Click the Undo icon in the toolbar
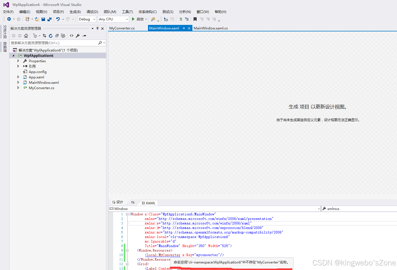Image resolution: width=397 pixels, height=270 pixels. click(x=58, y=19)
